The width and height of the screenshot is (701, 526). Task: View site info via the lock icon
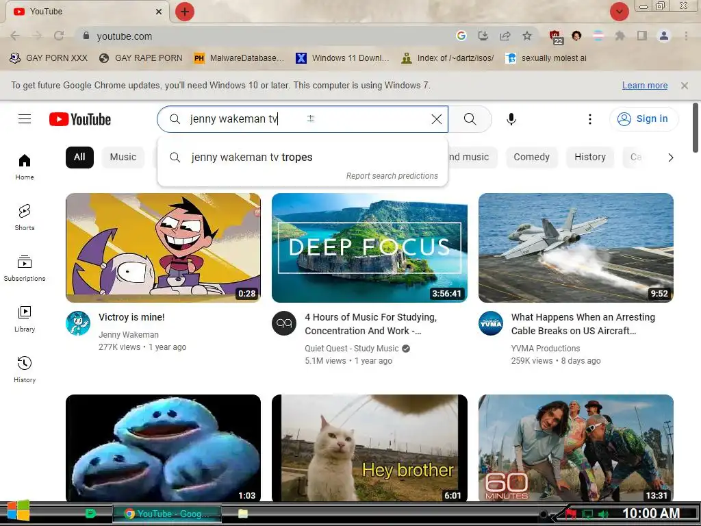point(86,36)
